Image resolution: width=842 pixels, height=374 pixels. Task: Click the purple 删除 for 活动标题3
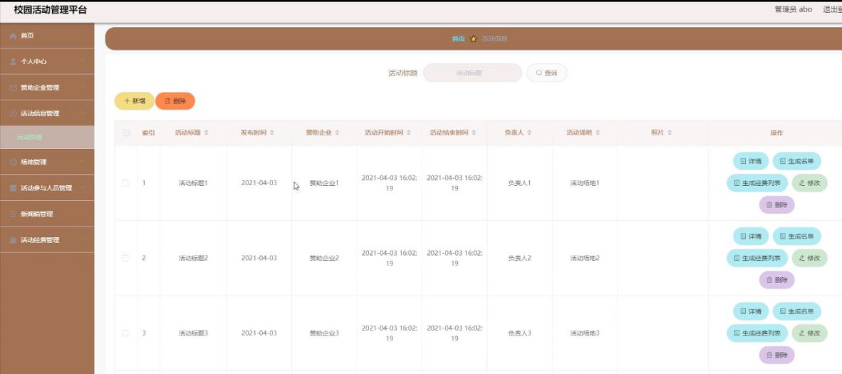776,355
